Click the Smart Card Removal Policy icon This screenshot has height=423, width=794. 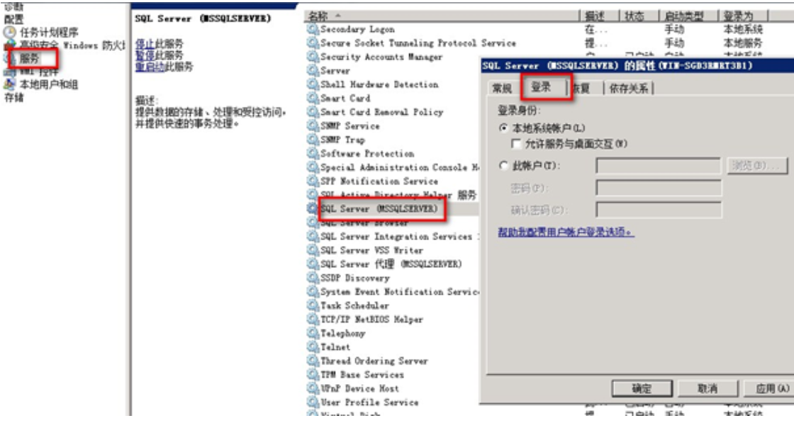[x=313, y=112]
